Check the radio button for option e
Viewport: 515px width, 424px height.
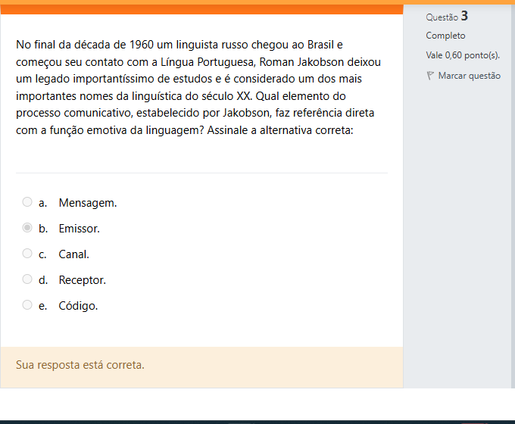[27, 305]
